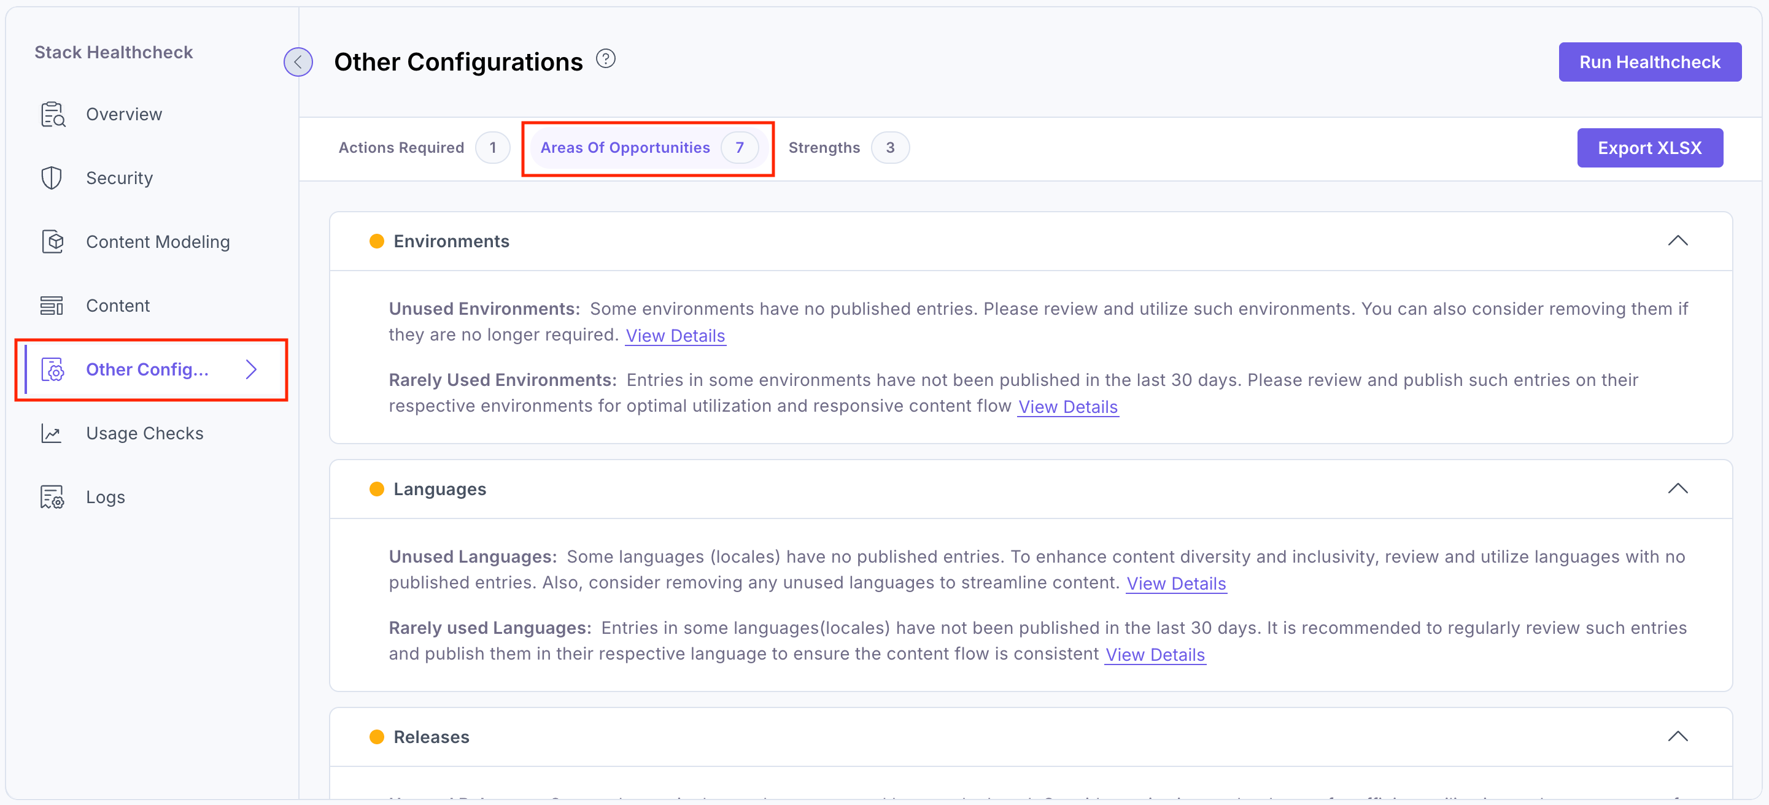Open Usage Checks from the sidebar
The height and width of the screenshot is (805, 1769).
(144, 433)
